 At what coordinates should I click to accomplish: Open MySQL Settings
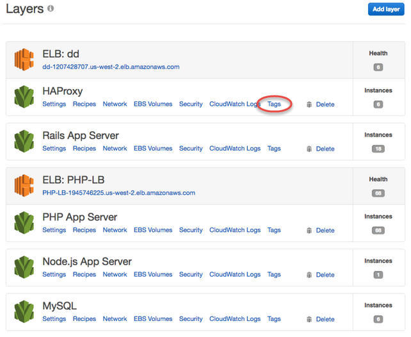(x=54, y=319)
